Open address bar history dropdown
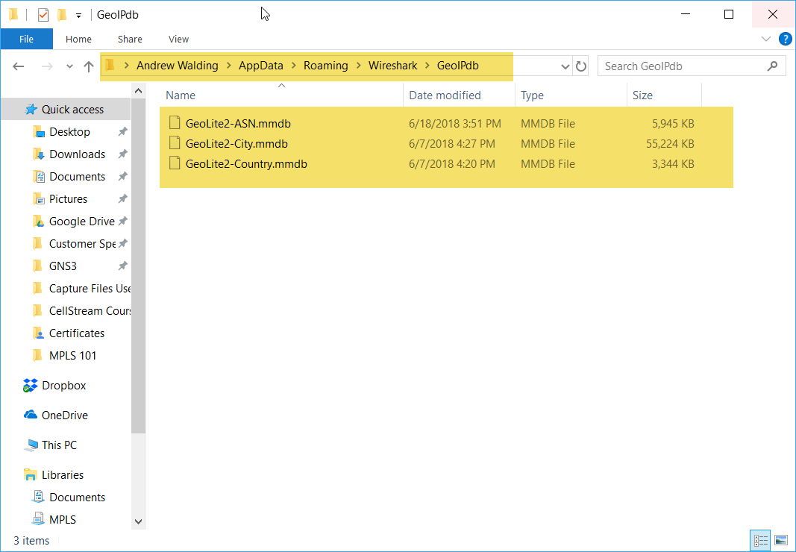This screenshot has height=552, width=796. pyautogui.click(x=565, y=66)
